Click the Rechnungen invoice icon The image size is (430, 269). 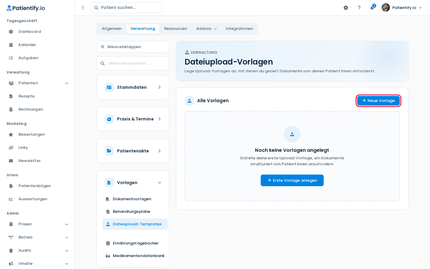pos(11,109)
